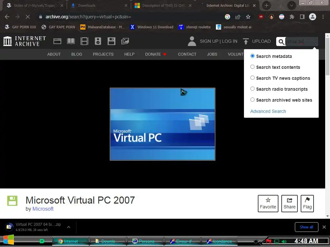Select Search radio transcripts option
Screen dimensions: 330x247
(252, 89)
